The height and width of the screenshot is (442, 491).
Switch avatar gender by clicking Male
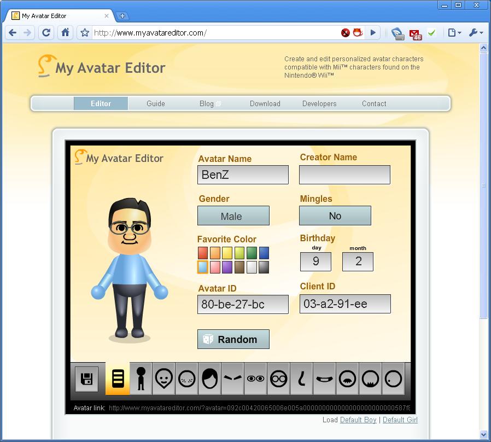(233, 216)
